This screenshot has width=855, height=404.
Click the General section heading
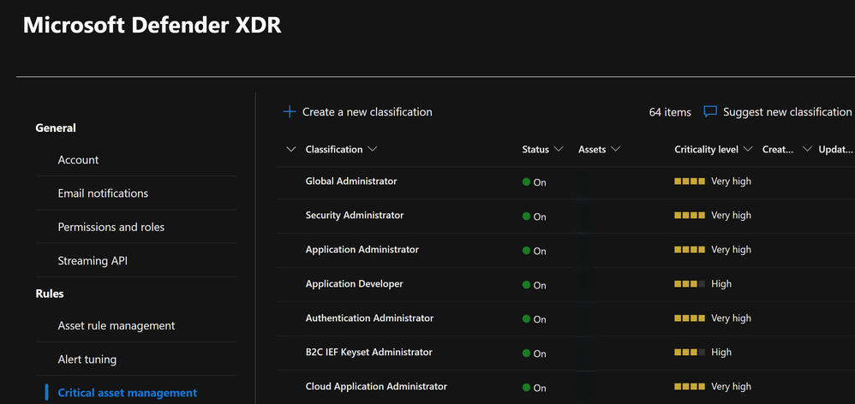point(56,128)
